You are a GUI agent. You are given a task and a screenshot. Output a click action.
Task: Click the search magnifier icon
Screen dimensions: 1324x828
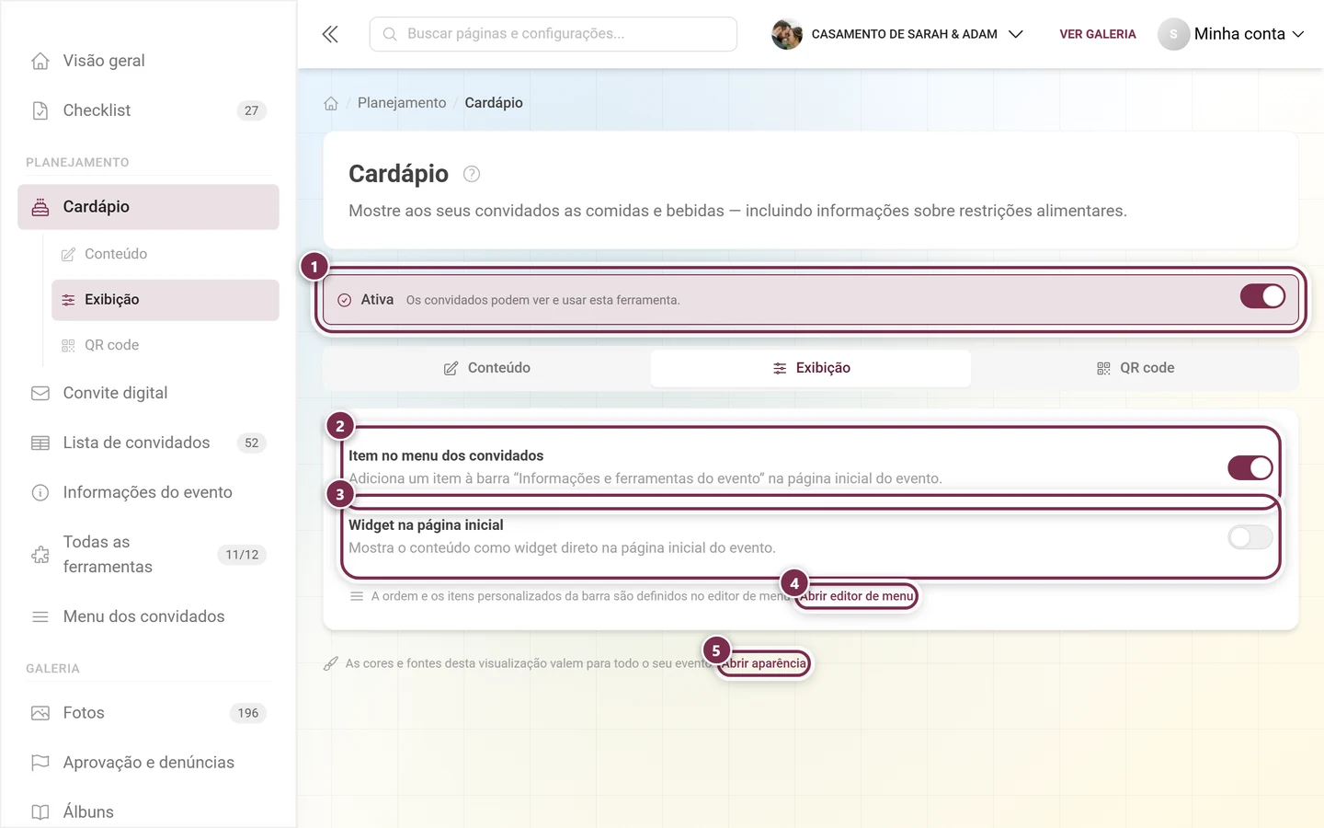390,34
